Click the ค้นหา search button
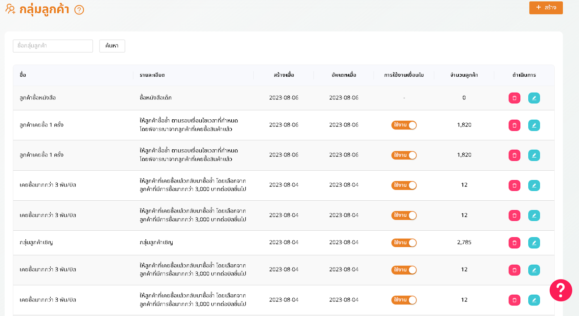The image size is (579, 316). click(112, 46)
